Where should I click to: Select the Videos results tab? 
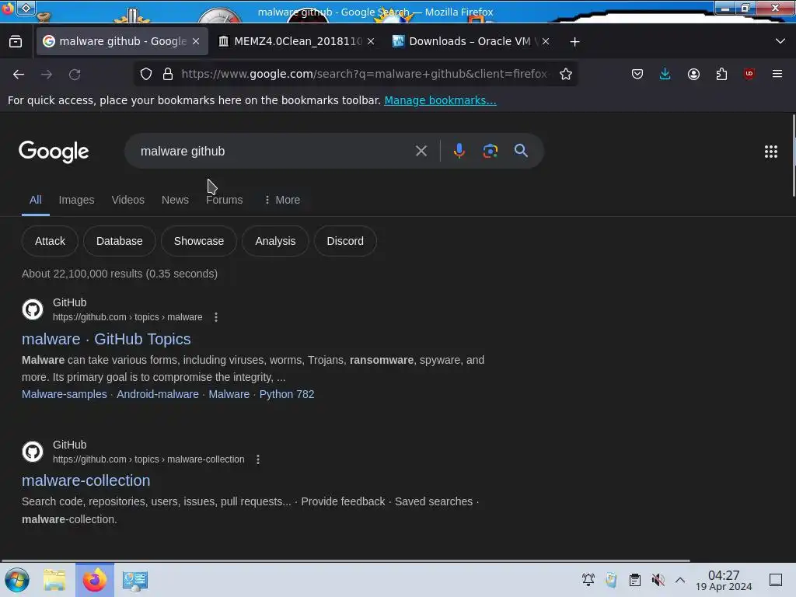[128, 200]
